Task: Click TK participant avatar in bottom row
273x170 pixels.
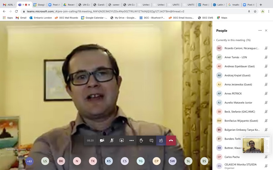Action: point(93,161)
